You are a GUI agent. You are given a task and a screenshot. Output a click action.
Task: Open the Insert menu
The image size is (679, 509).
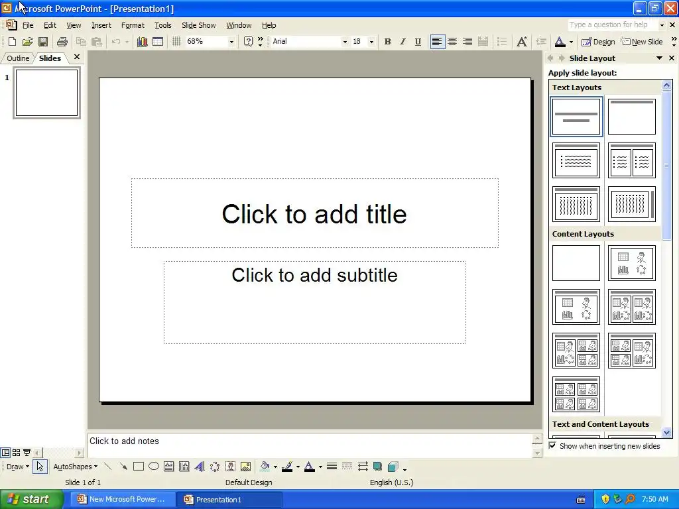(101, 25)
